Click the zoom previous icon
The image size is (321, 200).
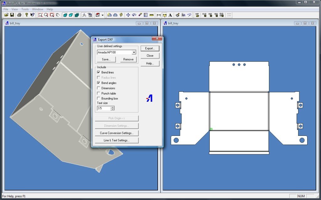click(x=58, y=15)
